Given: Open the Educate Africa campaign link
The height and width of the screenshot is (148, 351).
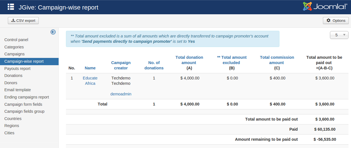Looking at the screenshot, I should coord(90,81).
